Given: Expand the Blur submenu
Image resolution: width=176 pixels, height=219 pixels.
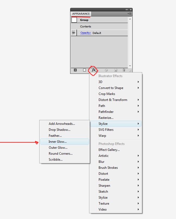Looking at the screenshot, I should (x=116, y=161).
